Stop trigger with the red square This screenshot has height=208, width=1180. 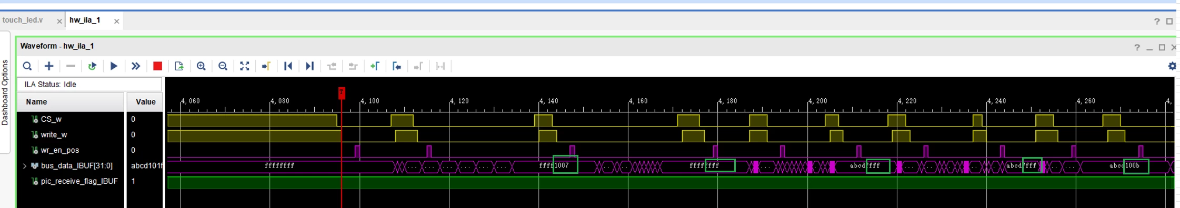coord(157,66)
